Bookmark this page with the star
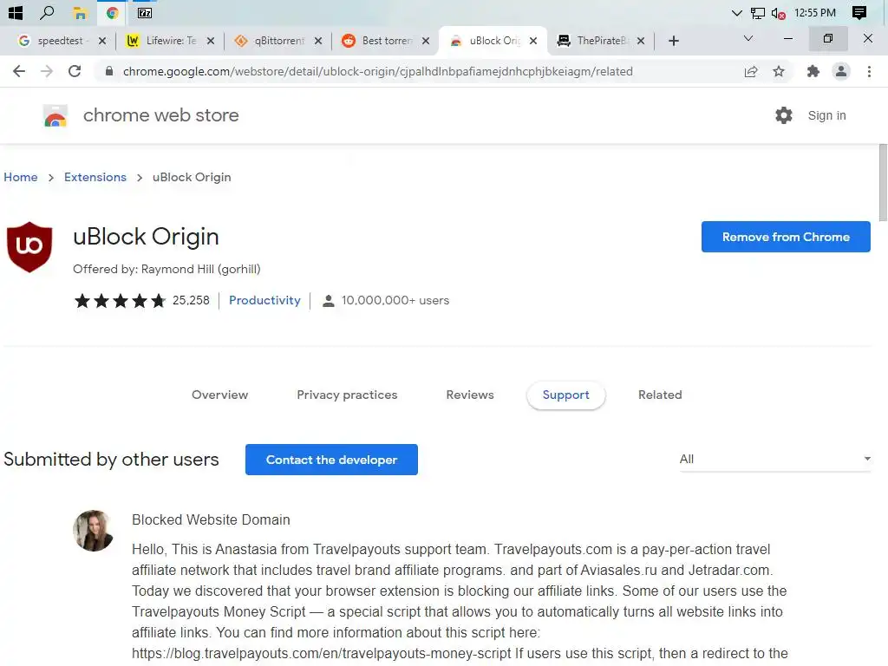888x666 pixels. (x=779, y=71)
